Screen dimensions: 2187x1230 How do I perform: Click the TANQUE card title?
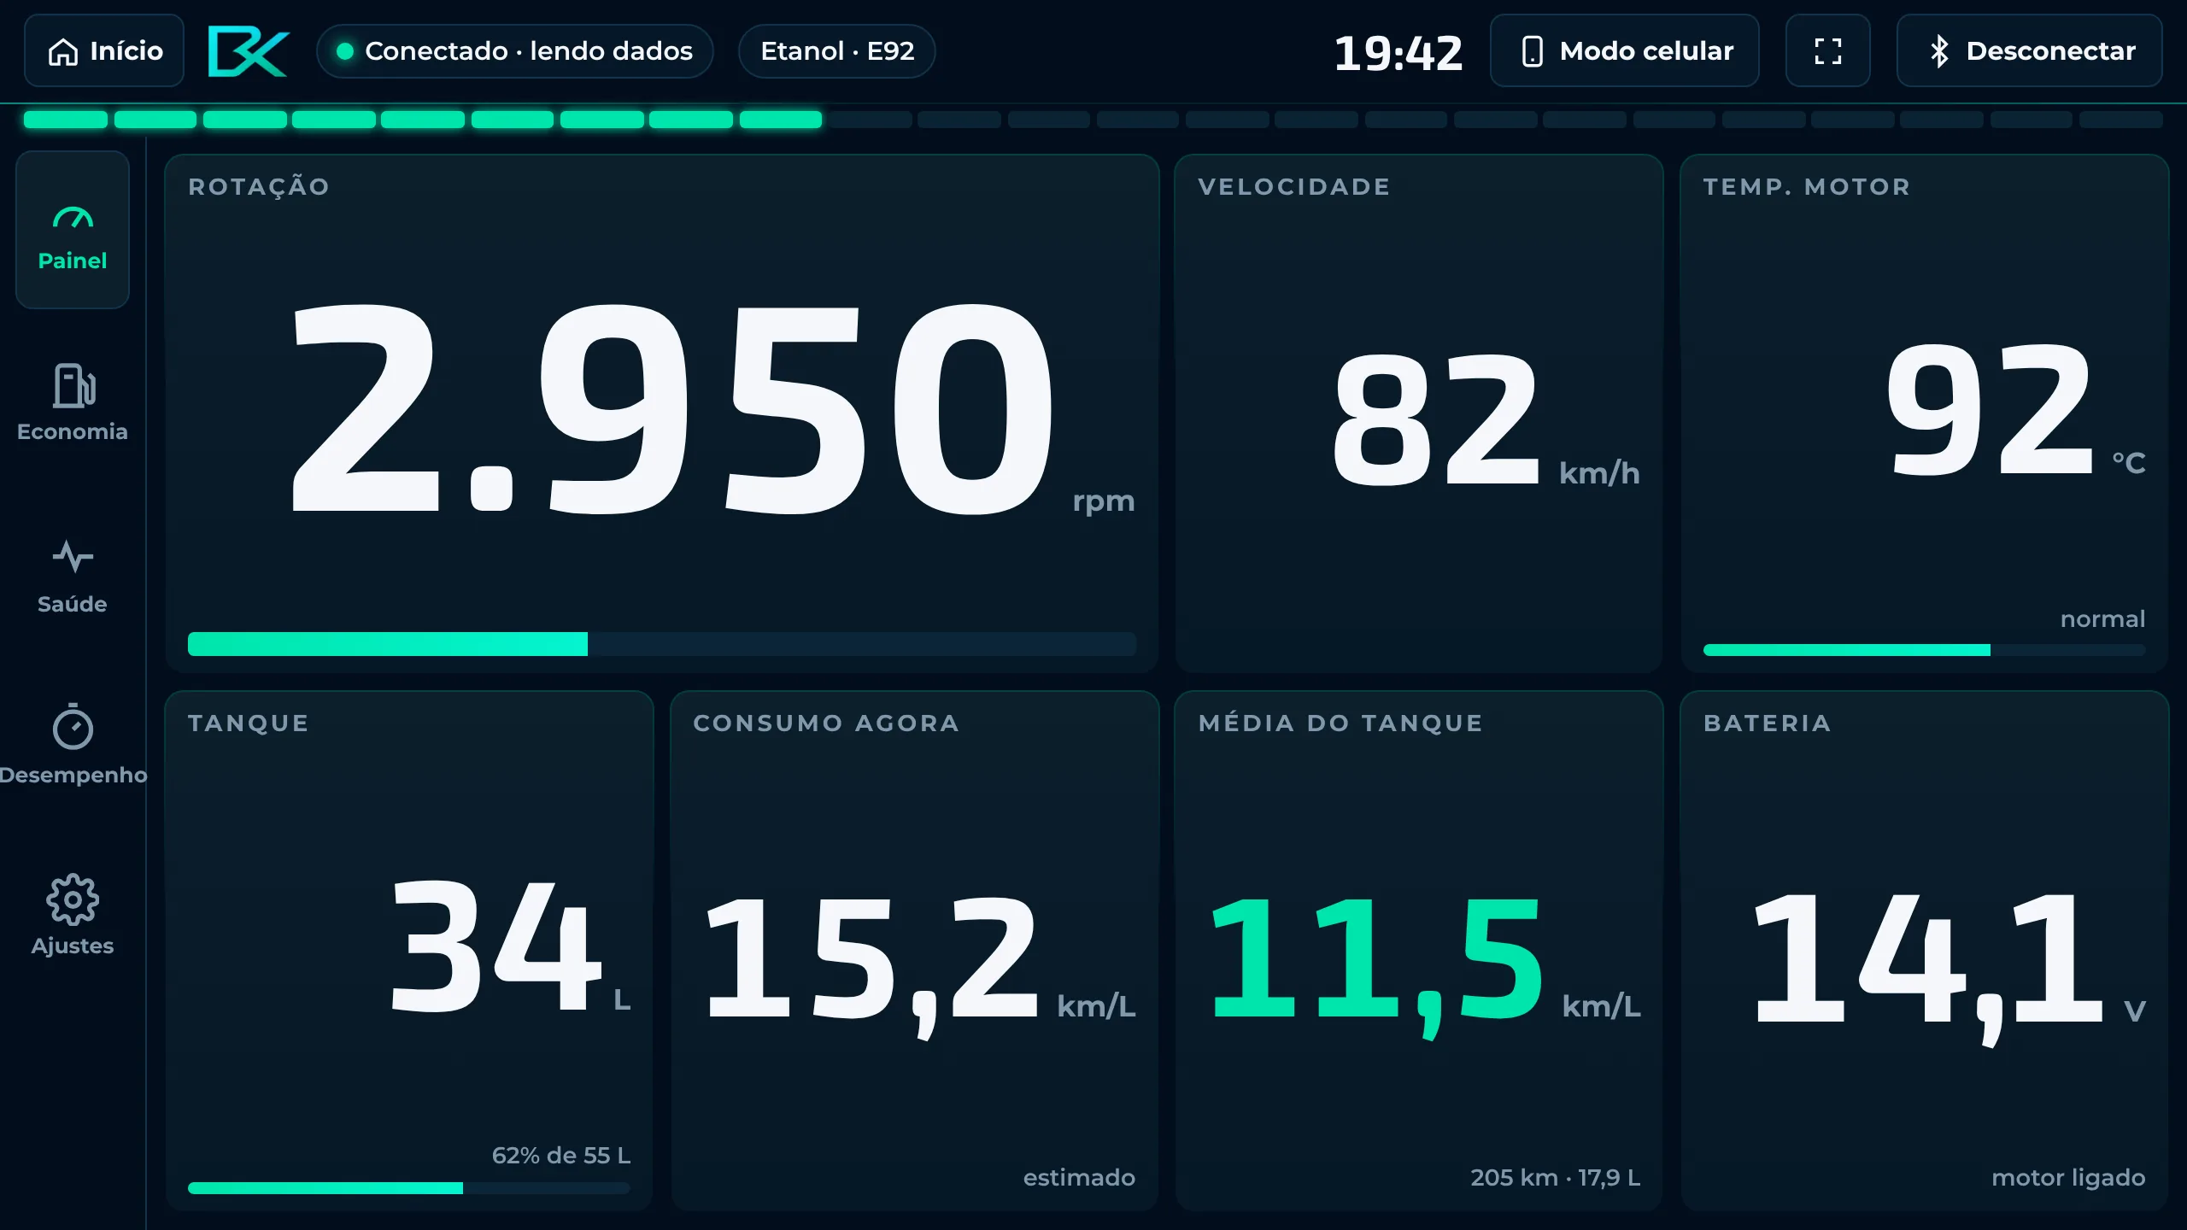pyautogui.click(x=249, y=723)
